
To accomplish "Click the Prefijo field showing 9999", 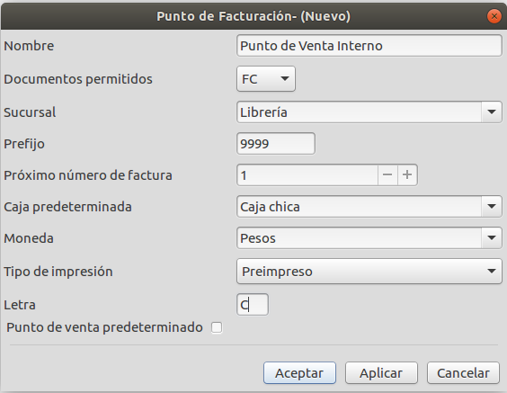I will 276,143.
